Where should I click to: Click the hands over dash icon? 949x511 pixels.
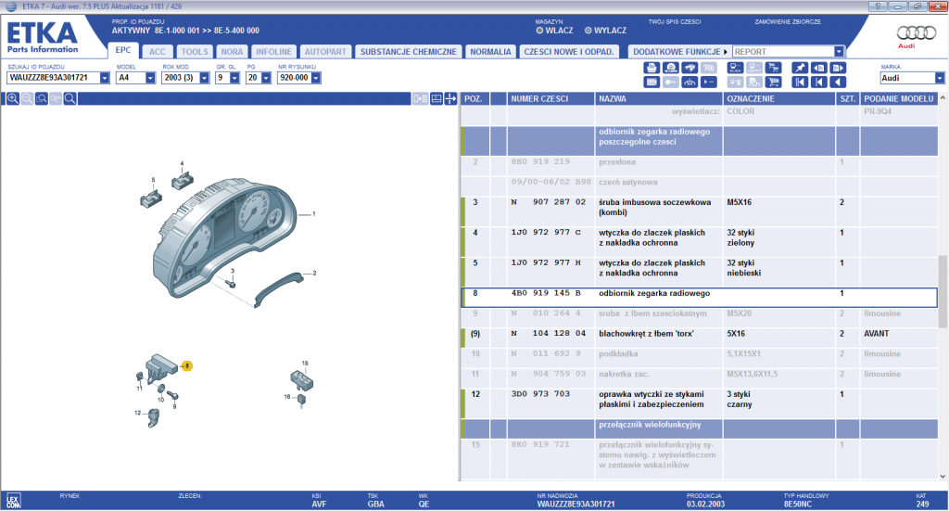(x=690, y=82)
